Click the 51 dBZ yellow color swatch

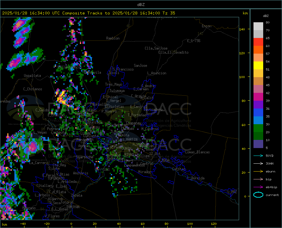(258, 66)
